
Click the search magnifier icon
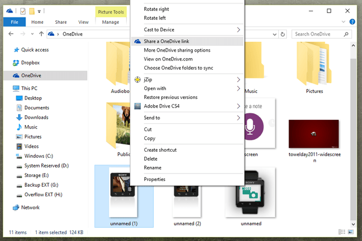[346, 34]
